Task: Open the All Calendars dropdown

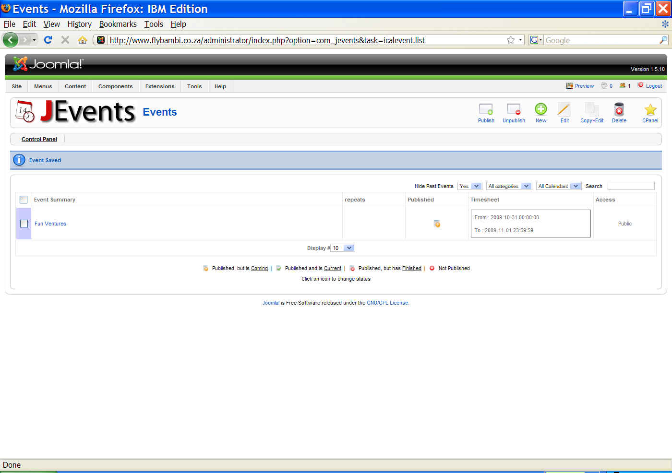Action: coord(559,186)
